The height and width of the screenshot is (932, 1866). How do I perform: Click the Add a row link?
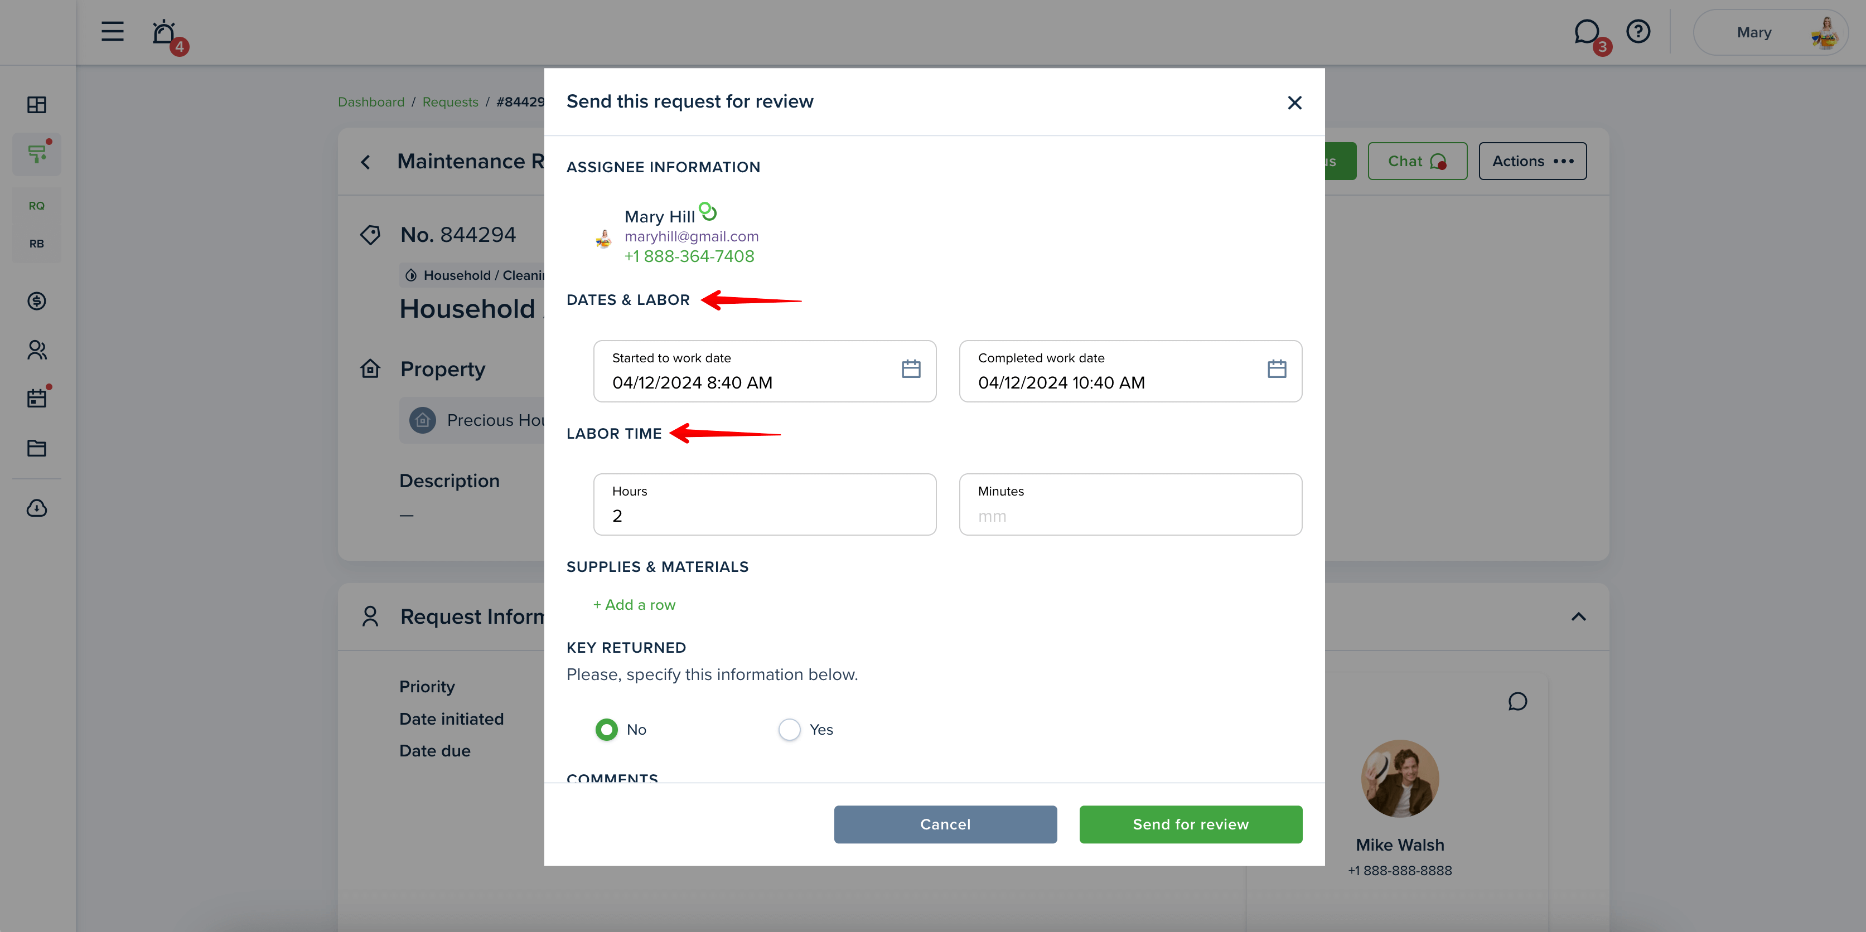[634, 605]
